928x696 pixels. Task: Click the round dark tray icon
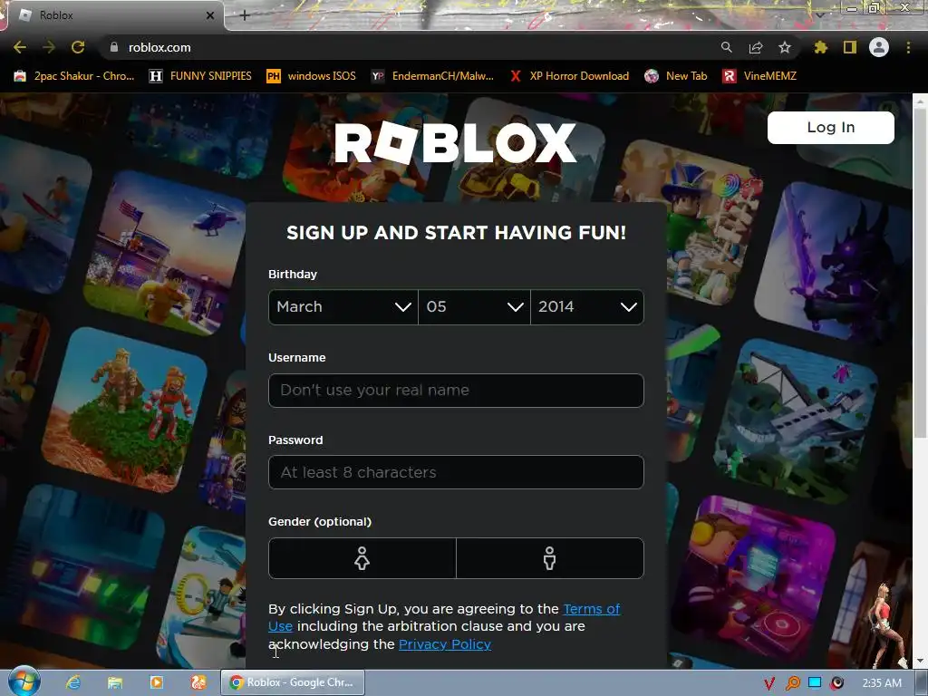click(836, 683)
